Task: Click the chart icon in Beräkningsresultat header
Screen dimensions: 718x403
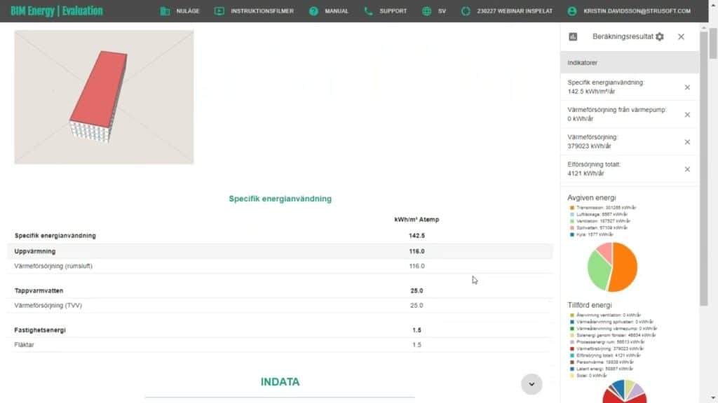Action: click(x=573, y=36)
